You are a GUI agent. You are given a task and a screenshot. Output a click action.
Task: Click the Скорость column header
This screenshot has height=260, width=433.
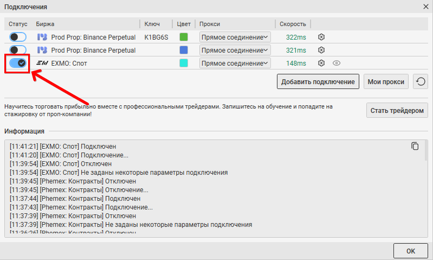point(293,24)
